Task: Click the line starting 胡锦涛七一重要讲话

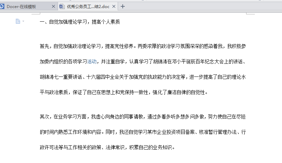Action: pyautogui.click(x=143, y=77)
